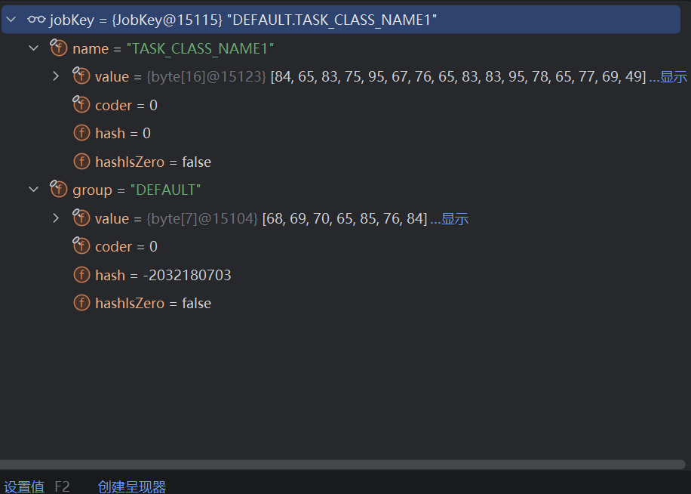Select the jobKey DEFAULT.TASK_CLASS_NAME1 row
Screen dimensions: 691x494
(341, 20)
